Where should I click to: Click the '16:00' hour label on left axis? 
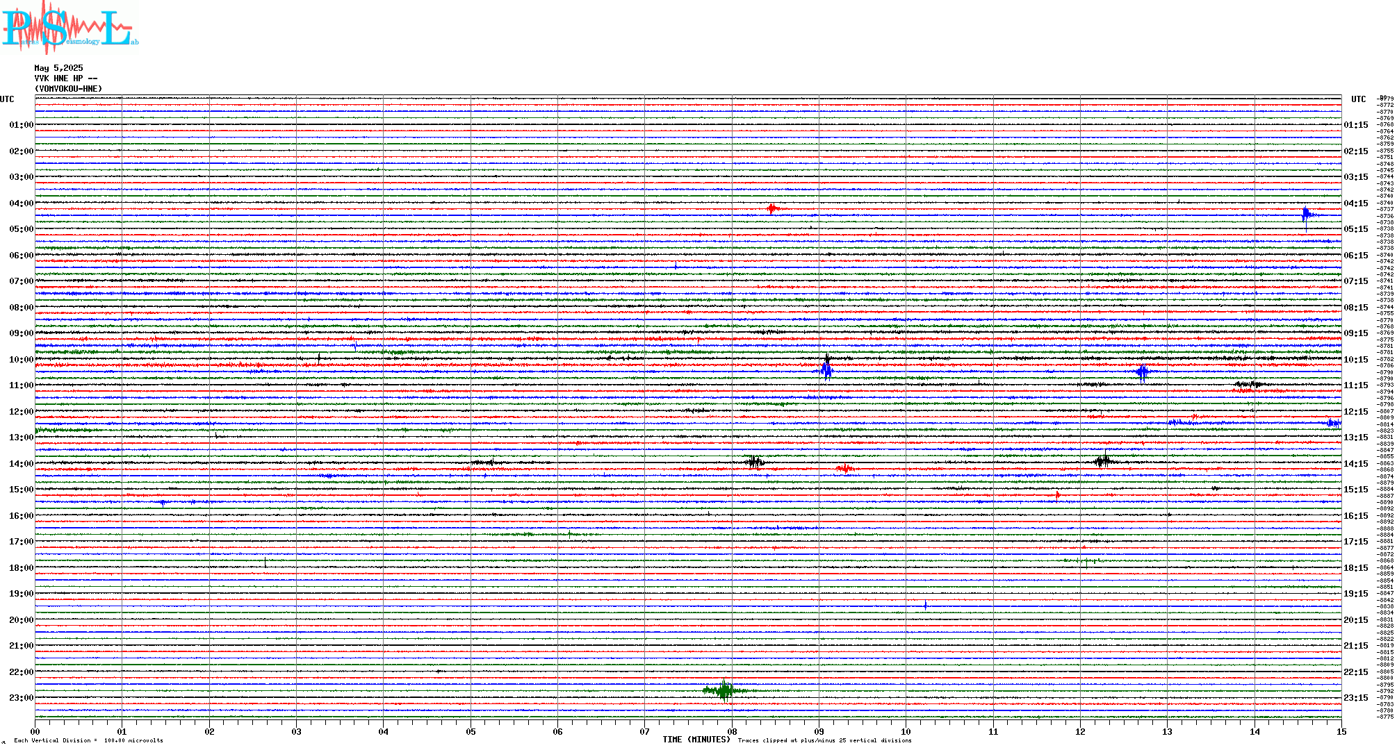[x=21, y=516]
